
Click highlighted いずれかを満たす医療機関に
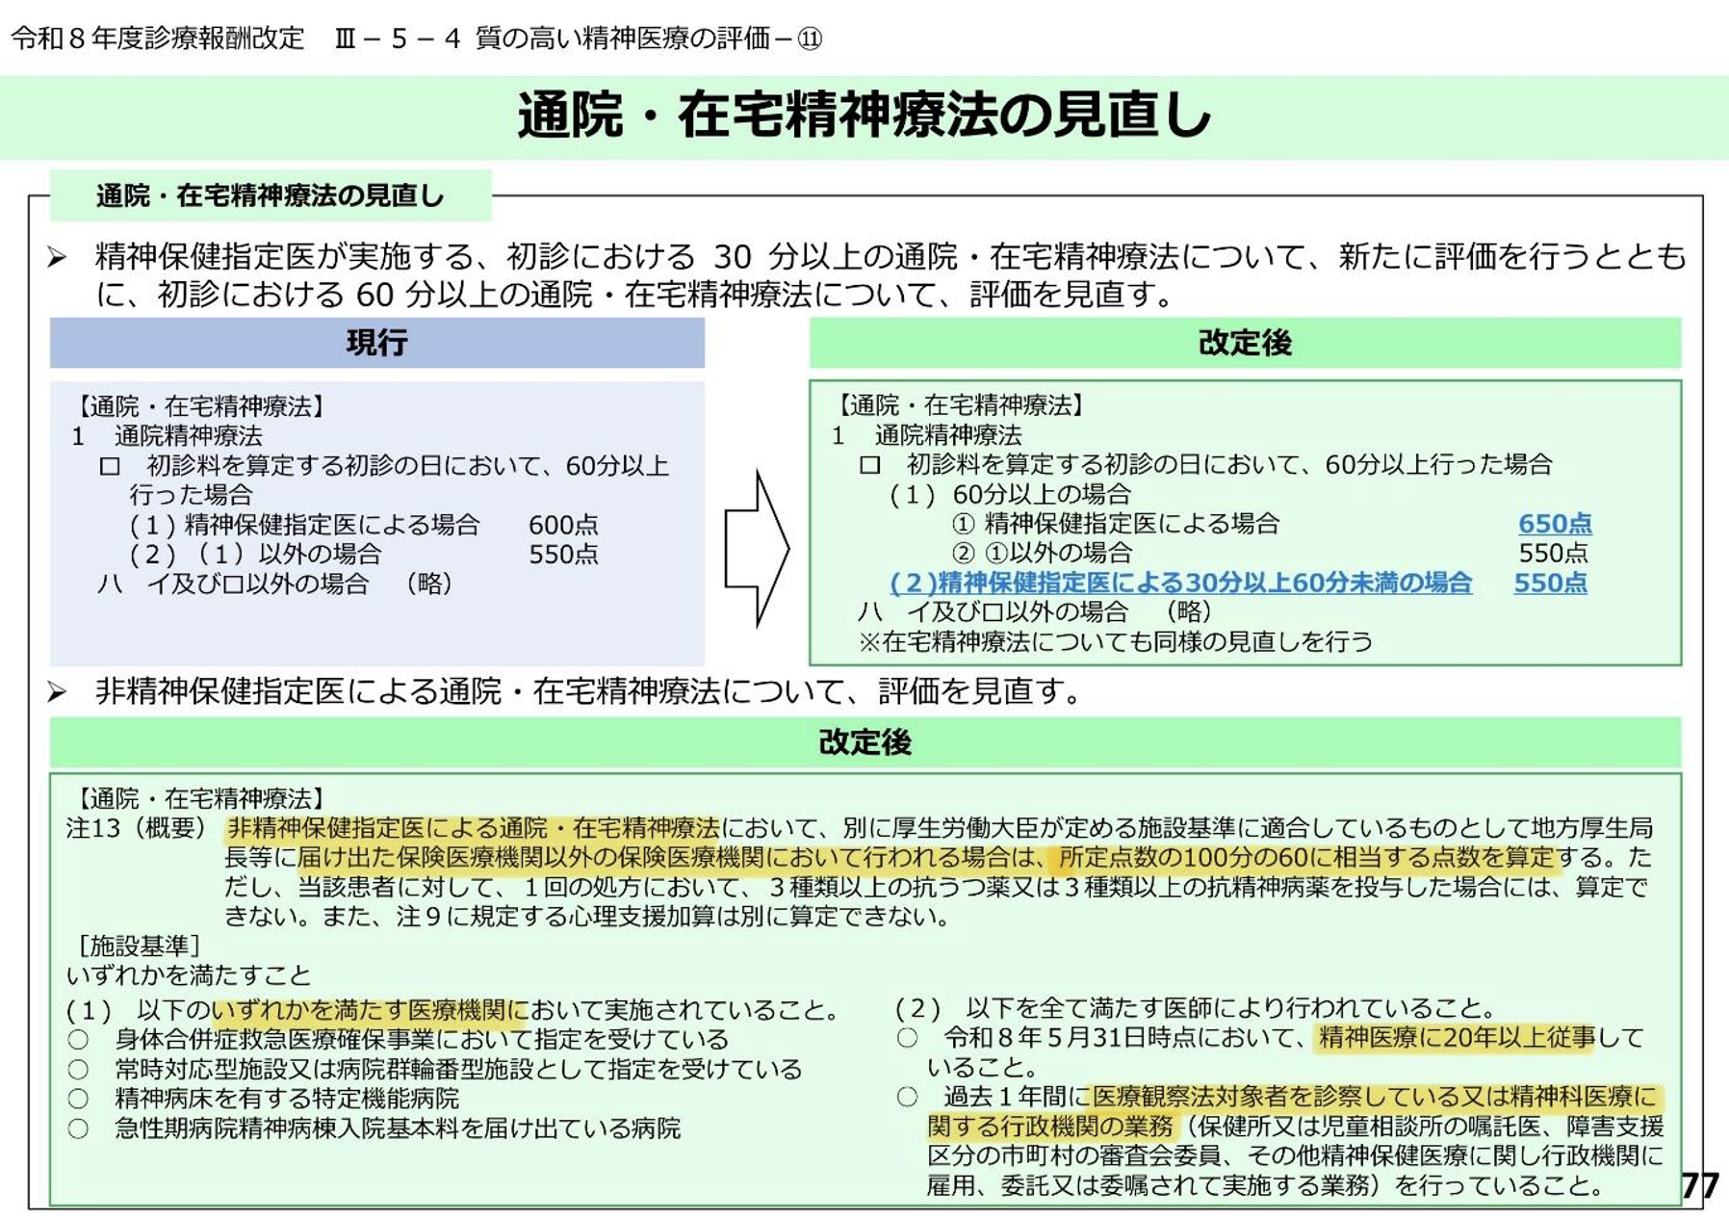[x=370, y=1010]
